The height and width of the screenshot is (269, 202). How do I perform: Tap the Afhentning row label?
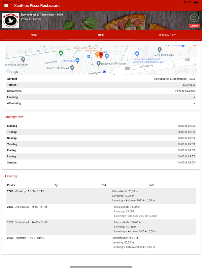(14, 103)
